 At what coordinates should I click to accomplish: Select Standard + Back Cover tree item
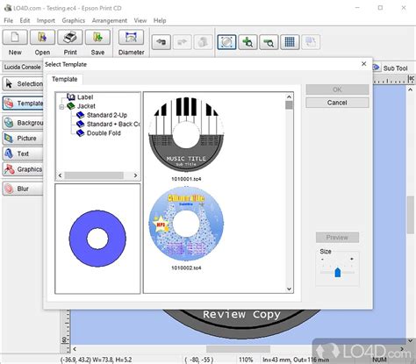click(113, 125)
